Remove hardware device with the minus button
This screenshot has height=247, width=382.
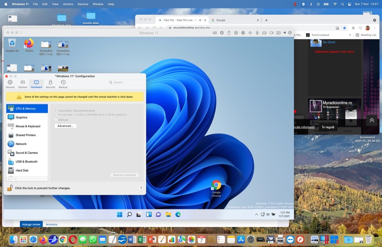click(13, 179)
